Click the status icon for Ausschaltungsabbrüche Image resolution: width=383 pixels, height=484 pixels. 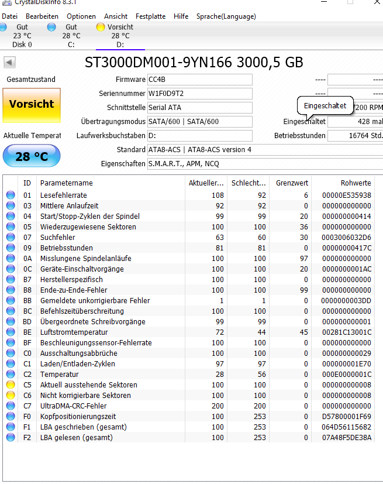11,353
